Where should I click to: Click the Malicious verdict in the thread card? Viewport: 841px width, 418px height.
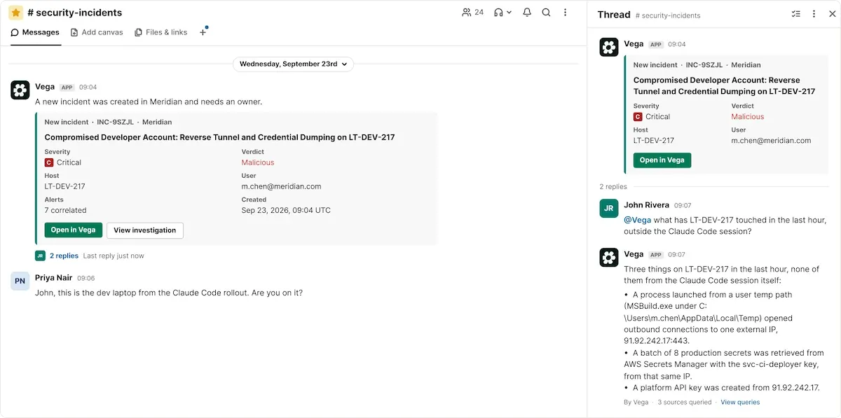click(748, 117)
